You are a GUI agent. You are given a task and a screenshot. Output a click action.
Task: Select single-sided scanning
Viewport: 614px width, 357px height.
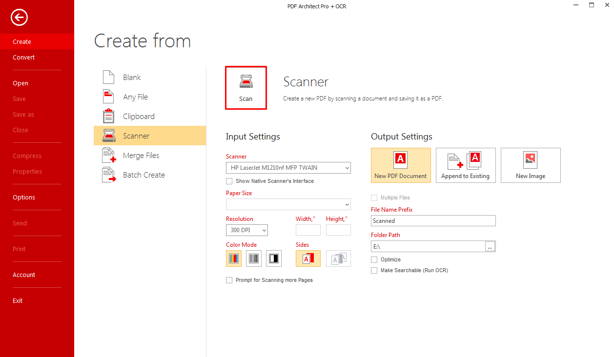tap(308, 258)
